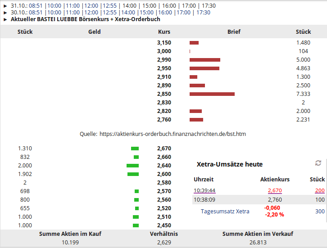
Task: Click the bid quantity 1.310
Action: (25, 149)
